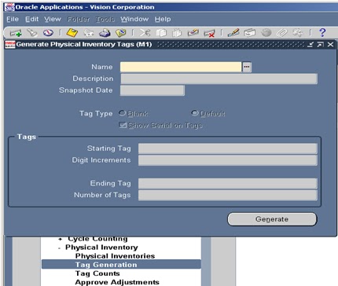The width and height of the screenshot is (338, 286).
Task: Click the Show Navigator compass icon
Action: pos(48,33)
